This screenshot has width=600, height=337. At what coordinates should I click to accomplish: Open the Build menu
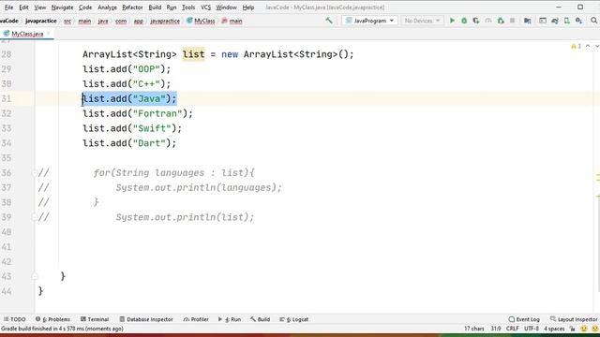[x=155, y=7]
